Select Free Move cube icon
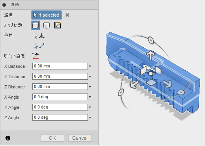This screenshot has height=146, width=205. pos(35,25)
